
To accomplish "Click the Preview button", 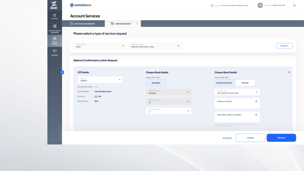I will click(281, 138).
